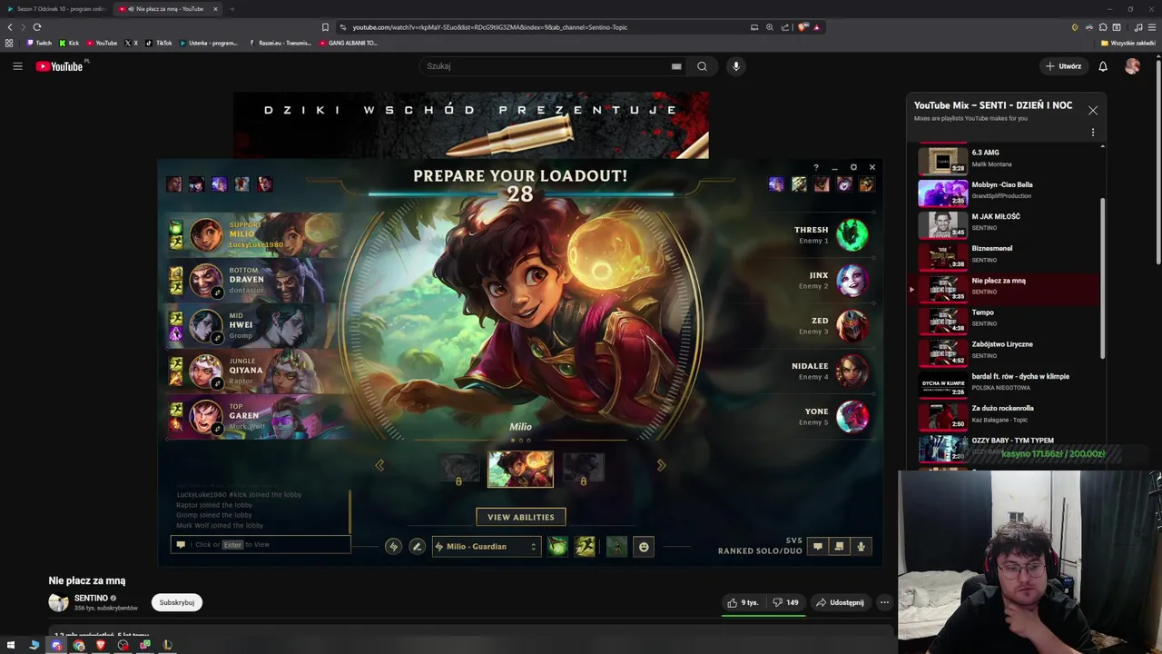Click Thresh Enemy 1 portrait
Screen dimensions: 1162x654
[852, 235]
